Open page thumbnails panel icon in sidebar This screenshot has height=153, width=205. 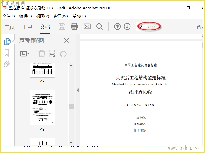[7, 42]
